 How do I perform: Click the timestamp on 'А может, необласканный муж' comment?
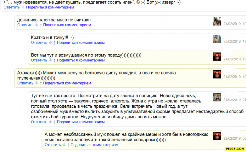pos(234,138)
